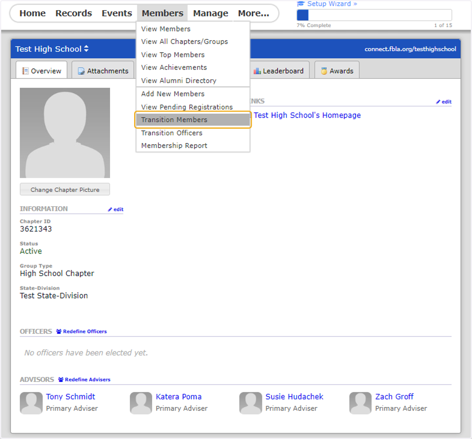Open the Home menu
The image size is (472, 439).
tap(33, 13)
